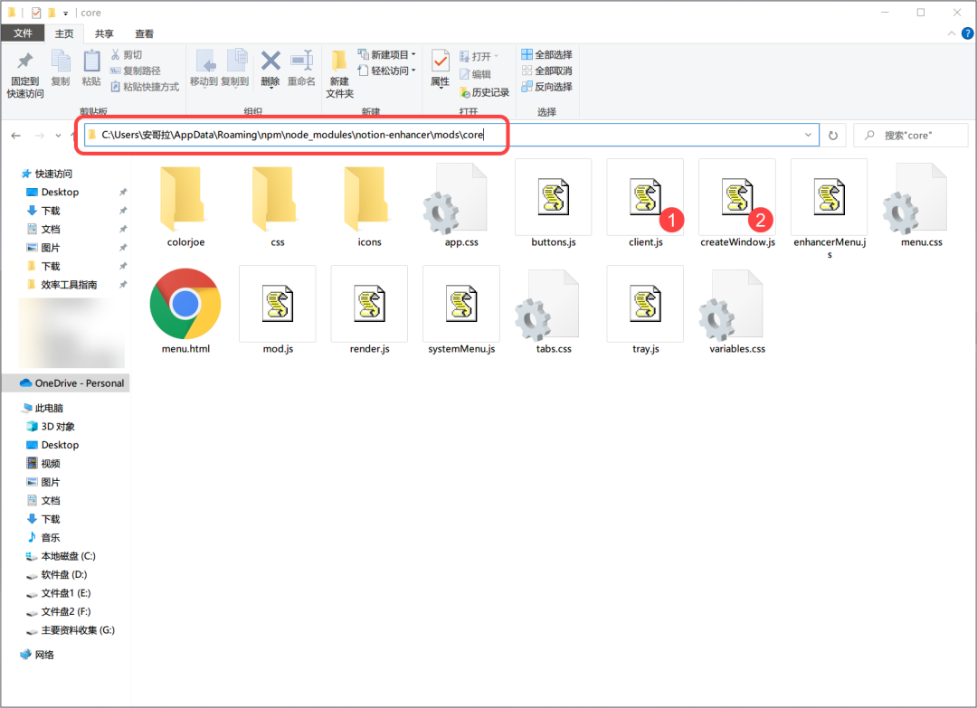Image resolution: width=977 pixels, height=708 pixels.
Task: Collapse the ribbon with chevron
Action: tap(951, 33)
